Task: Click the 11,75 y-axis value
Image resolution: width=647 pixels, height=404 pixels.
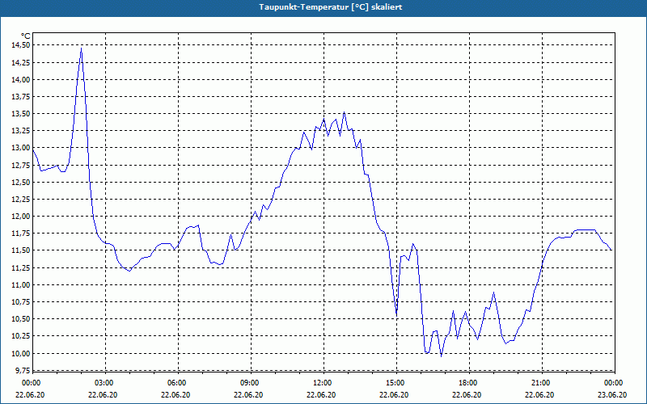Action: coord(21,234)
